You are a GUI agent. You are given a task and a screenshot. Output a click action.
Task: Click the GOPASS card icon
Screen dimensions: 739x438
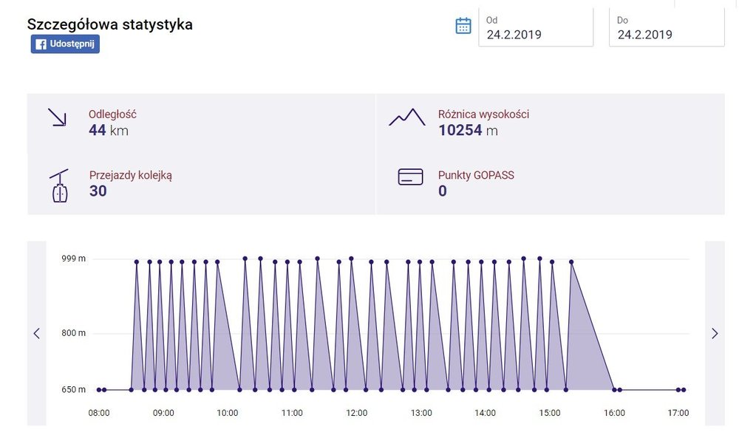tap(410, 177)
